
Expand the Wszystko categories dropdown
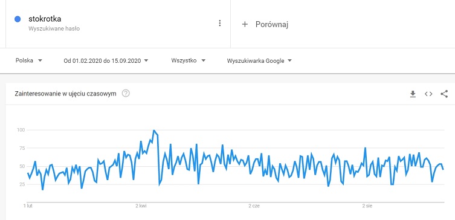[x=189, y=60]
